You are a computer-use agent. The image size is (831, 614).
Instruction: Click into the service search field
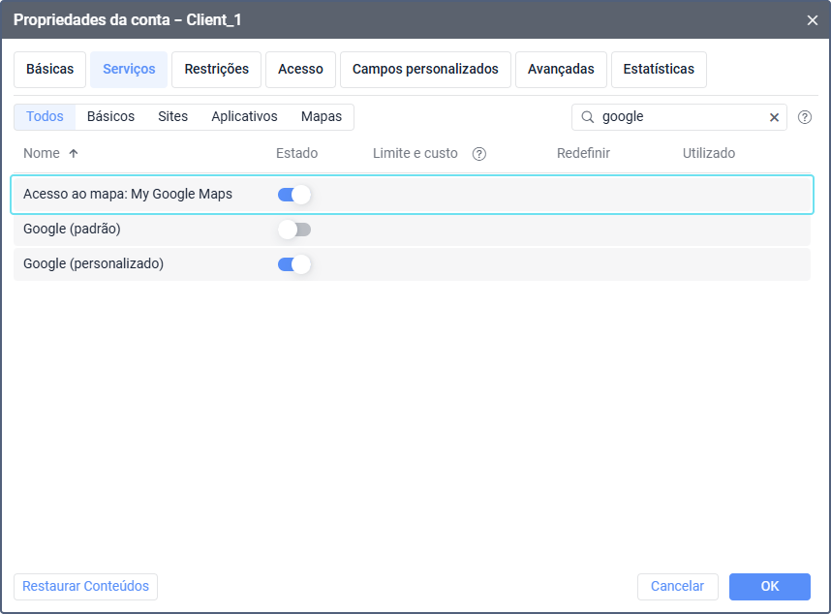click(679, 117)
